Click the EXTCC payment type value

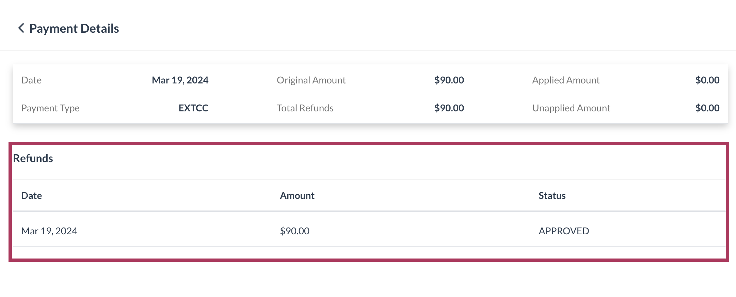click(193, 108)
